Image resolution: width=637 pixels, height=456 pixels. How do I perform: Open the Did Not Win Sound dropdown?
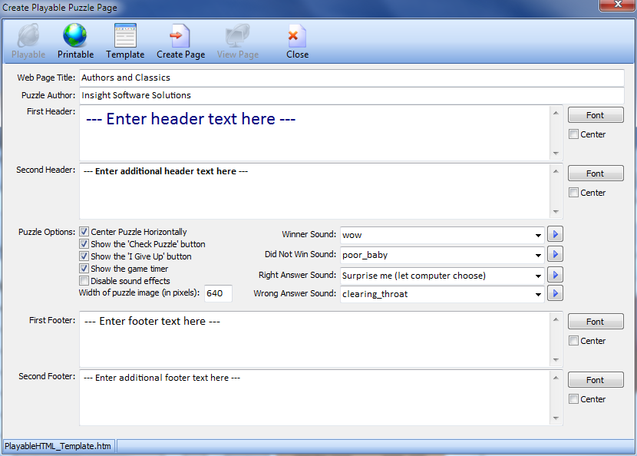point(539,254)
